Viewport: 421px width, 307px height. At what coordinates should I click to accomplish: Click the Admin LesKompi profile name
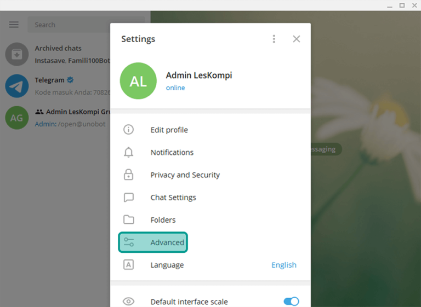coord(199,76)
